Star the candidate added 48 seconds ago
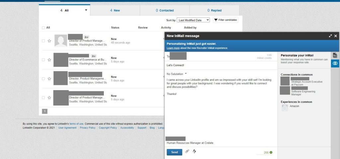The height and width of the screenshot is (159, 340). [x=49, y=41]
